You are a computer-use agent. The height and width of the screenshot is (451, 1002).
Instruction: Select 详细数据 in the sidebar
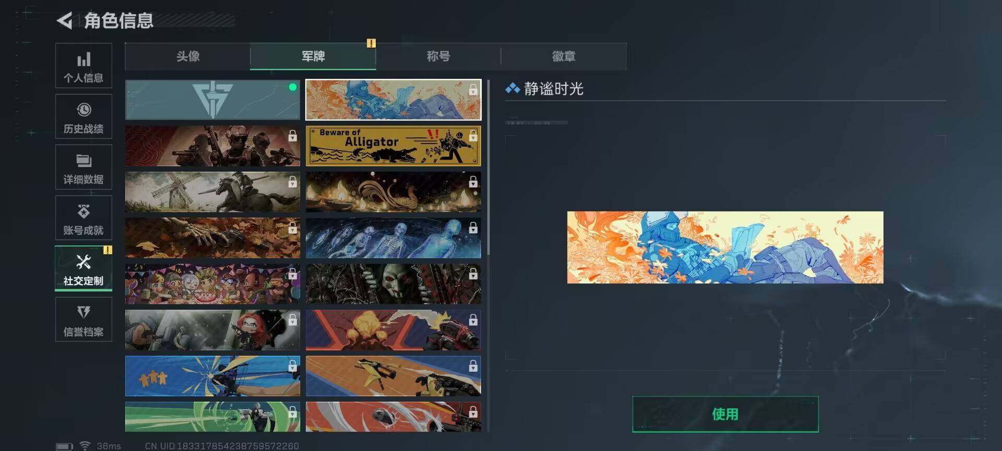(83, 167)
